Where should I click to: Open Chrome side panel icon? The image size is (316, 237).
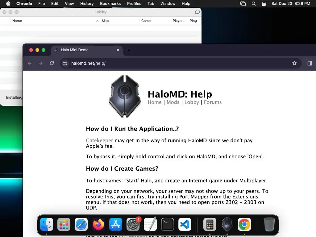point(310,63)
